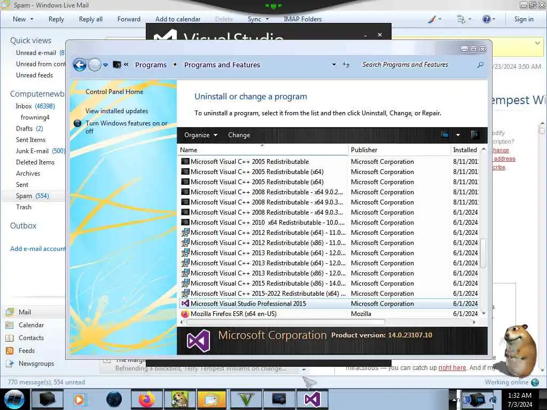Go back using the Control Panel back arrow

click(x=80, y=65)
